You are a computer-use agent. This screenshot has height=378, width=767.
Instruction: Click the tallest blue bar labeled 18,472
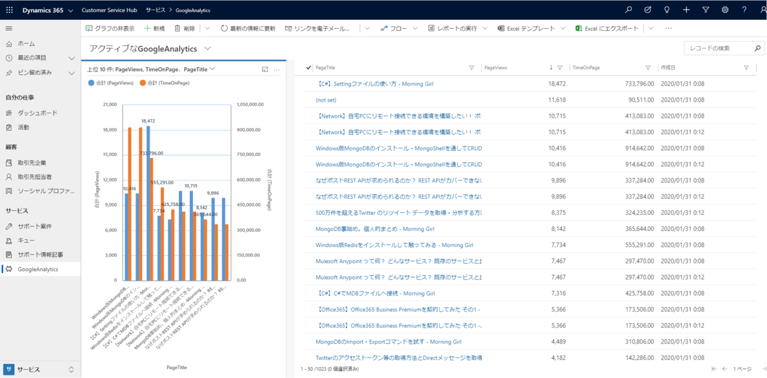(x=148, y=203)
